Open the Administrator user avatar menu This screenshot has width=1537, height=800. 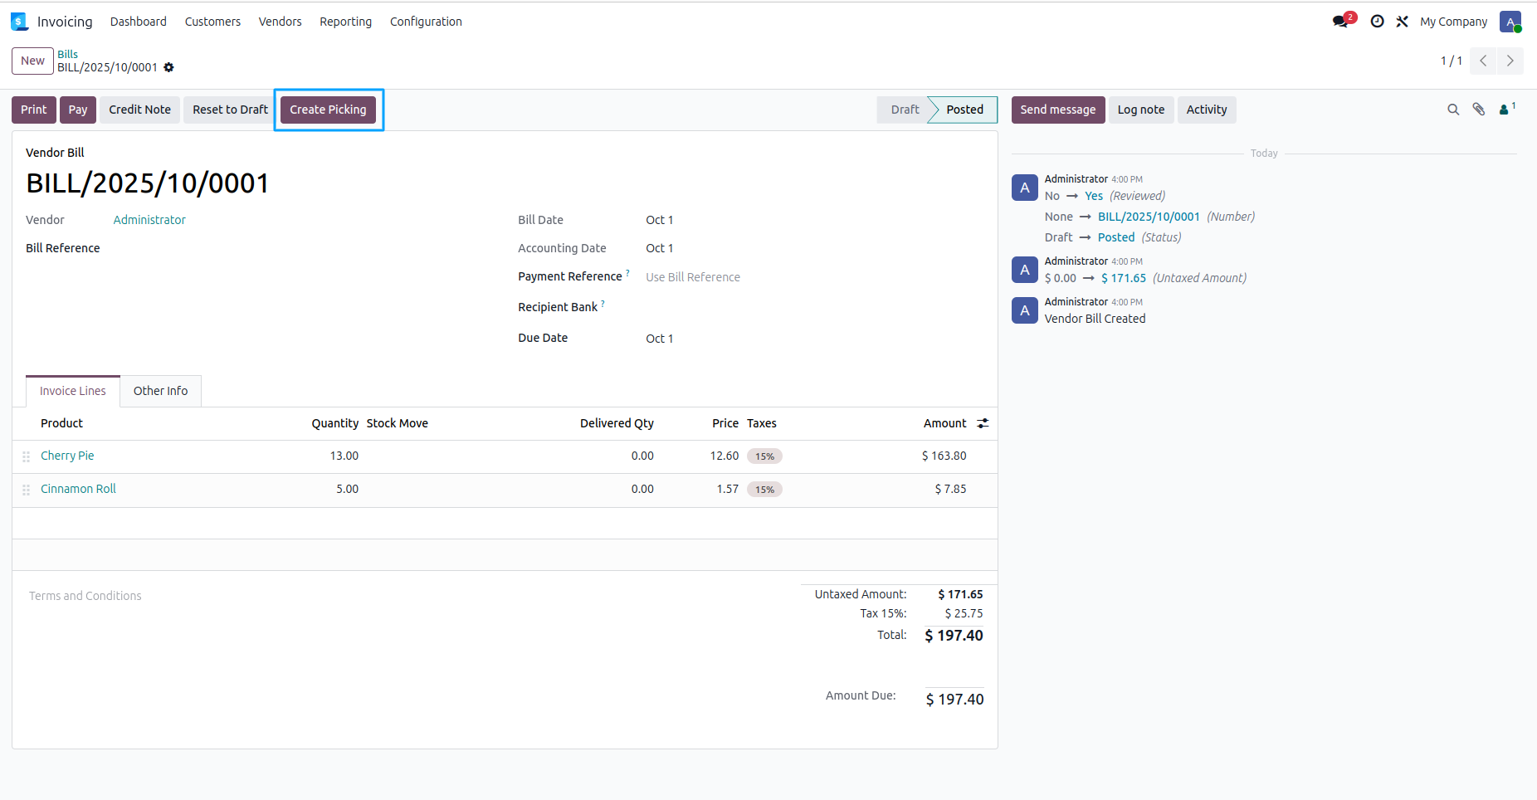1510,22
